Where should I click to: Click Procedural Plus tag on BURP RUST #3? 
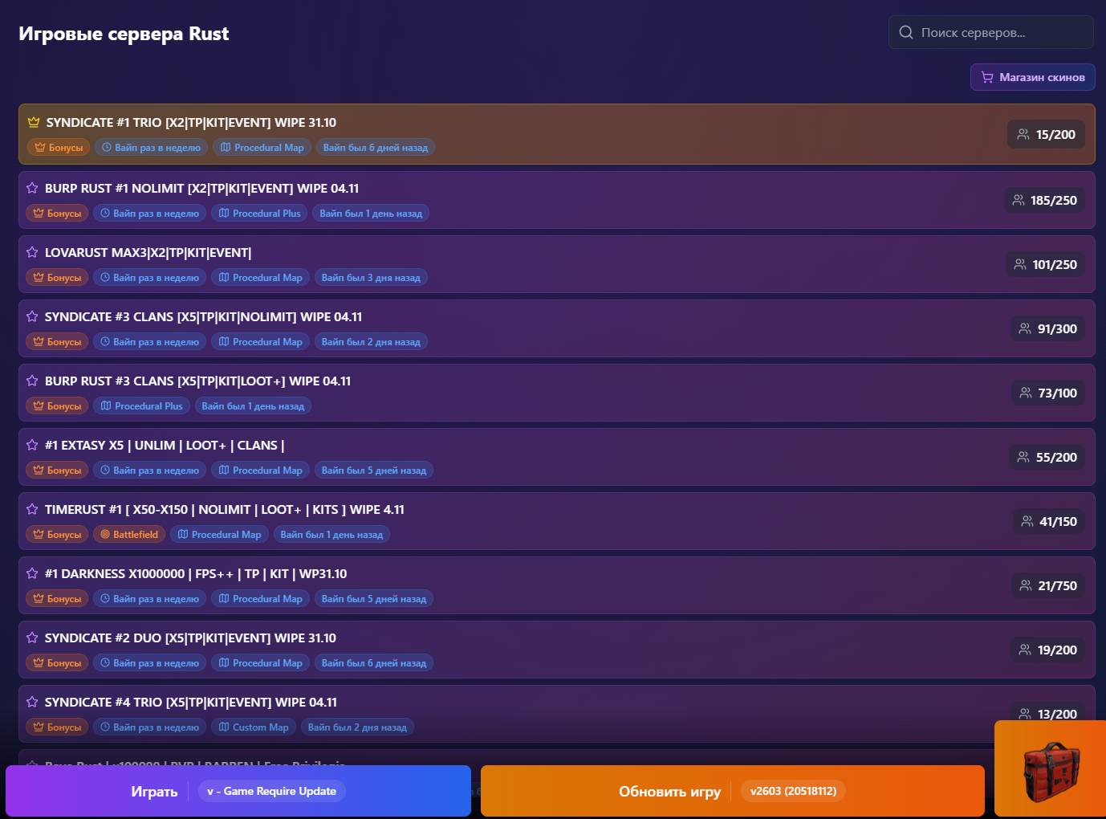point(141,406)
